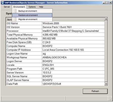Viewport: 113px width, 102px height.
Task: Click the scrollbar up arrow
Action: pos(106,19)
